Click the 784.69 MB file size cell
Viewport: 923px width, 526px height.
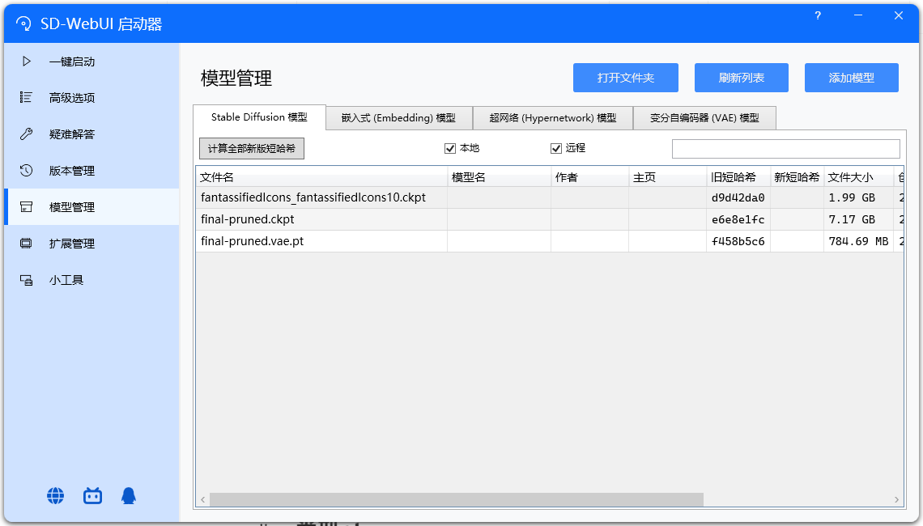tap(858, 241)
